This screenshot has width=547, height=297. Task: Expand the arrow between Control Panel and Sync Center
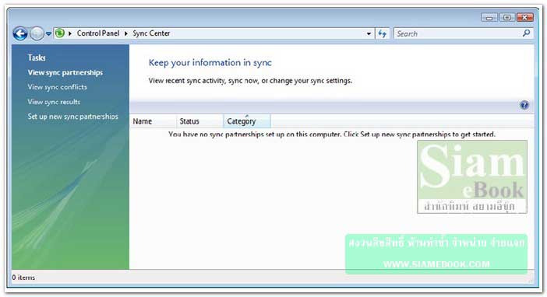(x=126, y=33)
